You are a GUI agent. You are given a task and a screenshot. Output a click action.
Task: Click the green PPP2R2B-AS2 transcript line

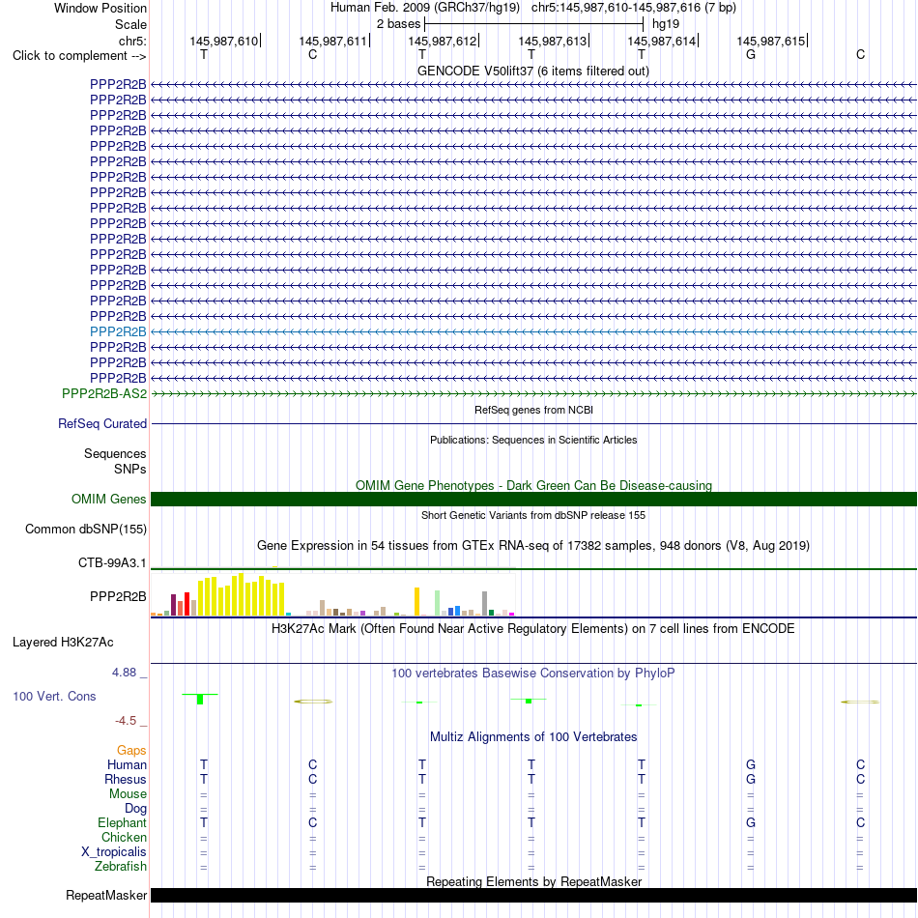tap(533, 394)
